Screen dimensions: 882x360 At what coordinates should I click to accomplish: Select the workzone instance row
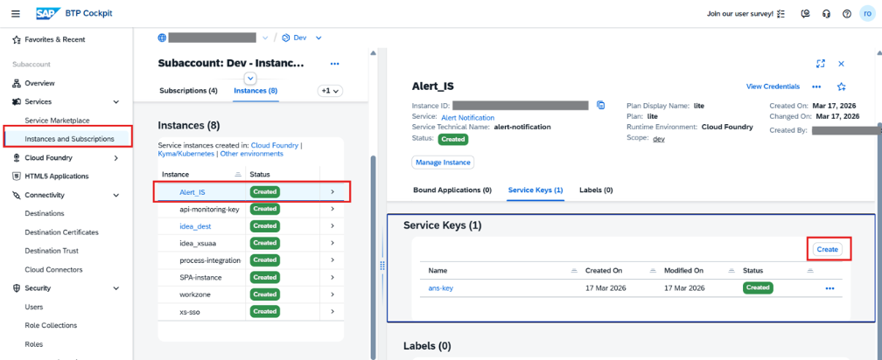[251, 294]
